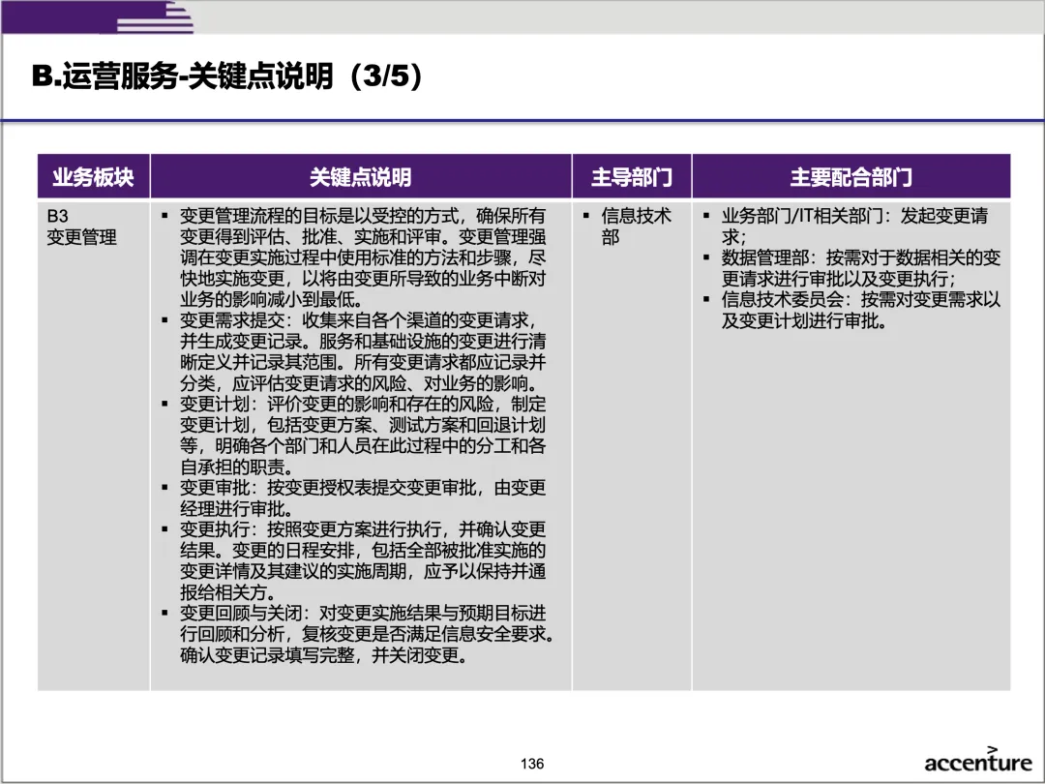Click the accenture logo
The width and height of the screenshot is (1045, 784).
977,760
